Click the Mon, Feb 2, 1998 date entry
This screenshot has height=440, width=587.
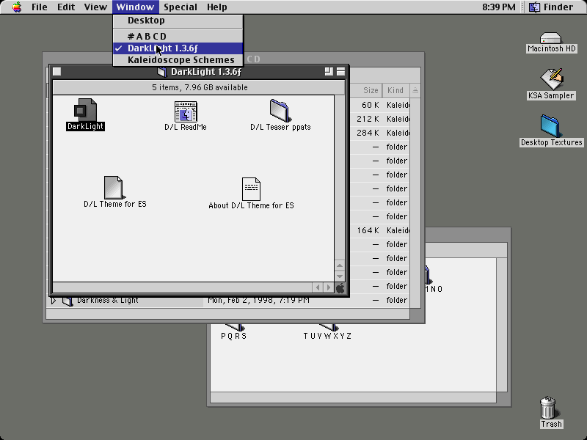(x=259, y=301)
